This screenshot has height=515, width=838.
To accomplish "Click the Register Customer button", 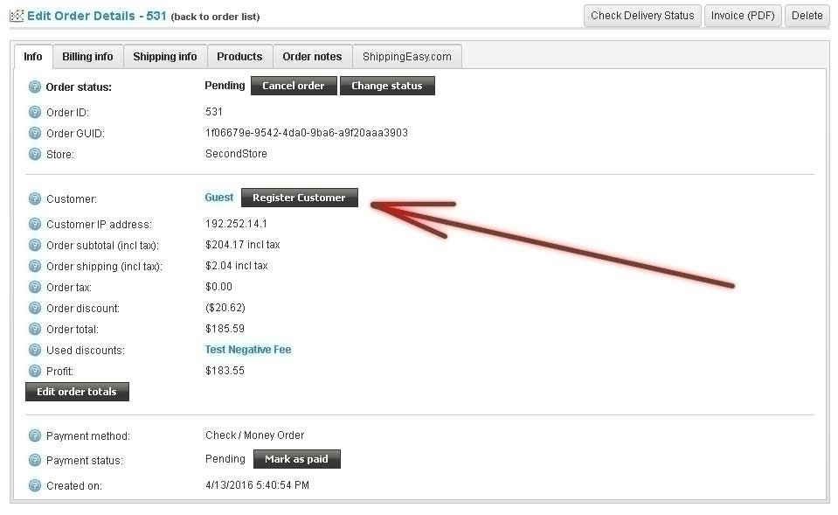I will point(299,198).
